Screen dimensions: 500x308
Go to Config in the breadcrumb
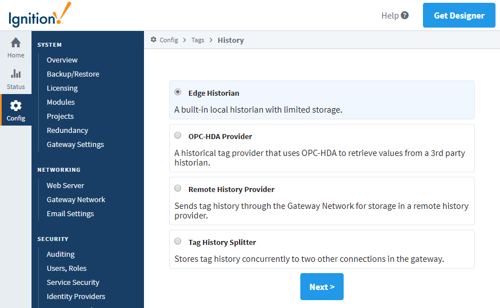tap(169, 40)
